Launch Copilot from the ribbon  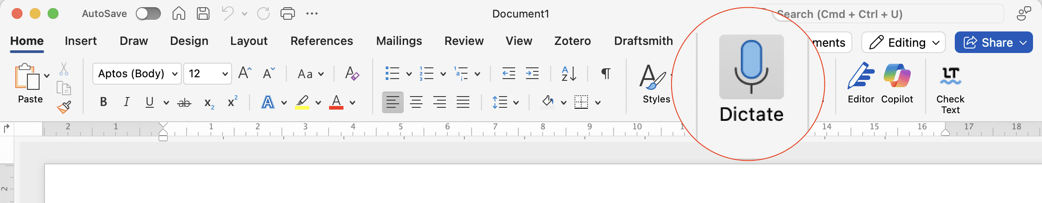897,77
